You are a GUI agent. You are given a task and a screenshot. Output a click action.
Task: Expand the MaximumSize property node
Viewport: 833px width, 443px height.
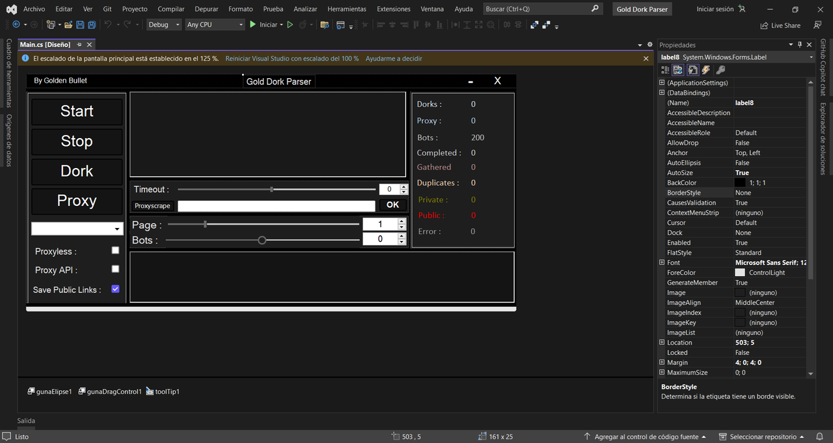(662, 372)
